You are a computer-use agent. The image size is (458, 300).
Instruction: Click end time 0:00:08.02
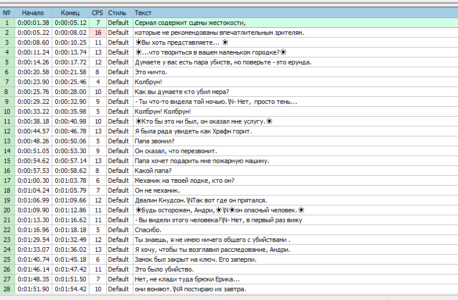(x=70, y=32)
